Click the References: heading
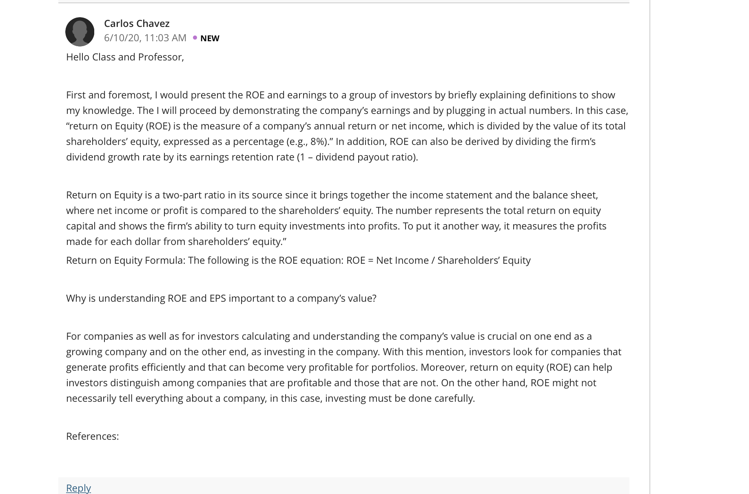Viewport: 749px width, 494px height. click(93, 436)
